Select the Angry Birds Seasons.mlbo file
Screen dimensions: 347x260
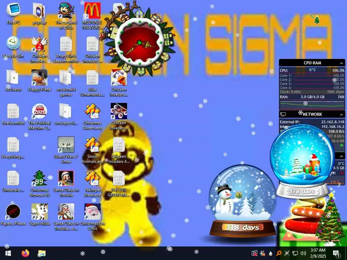66,49
